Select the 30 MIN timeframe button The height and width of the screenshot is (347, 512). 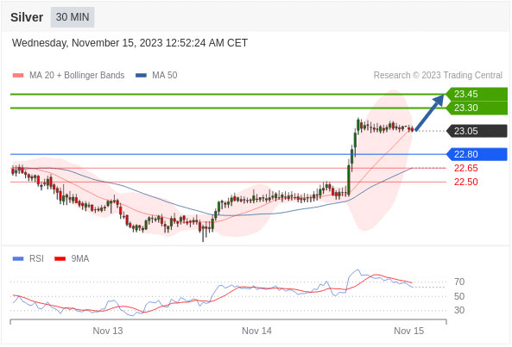click(x=73, y=17)
